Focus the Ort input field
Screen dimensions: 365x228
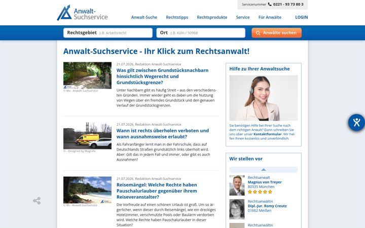click(x=201, y=33)
